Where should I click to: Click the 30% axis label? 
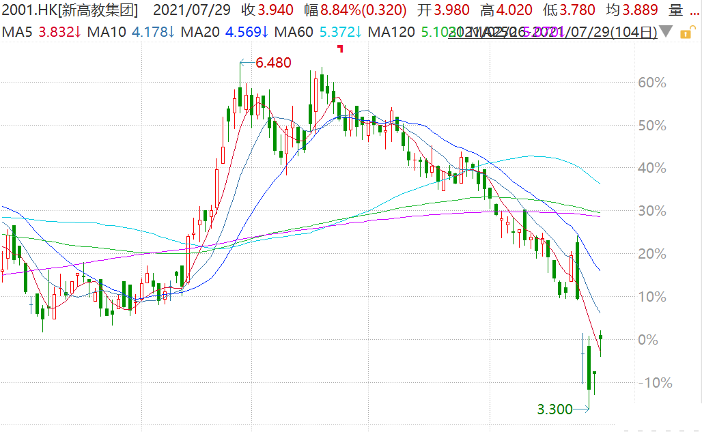(652, 211)
